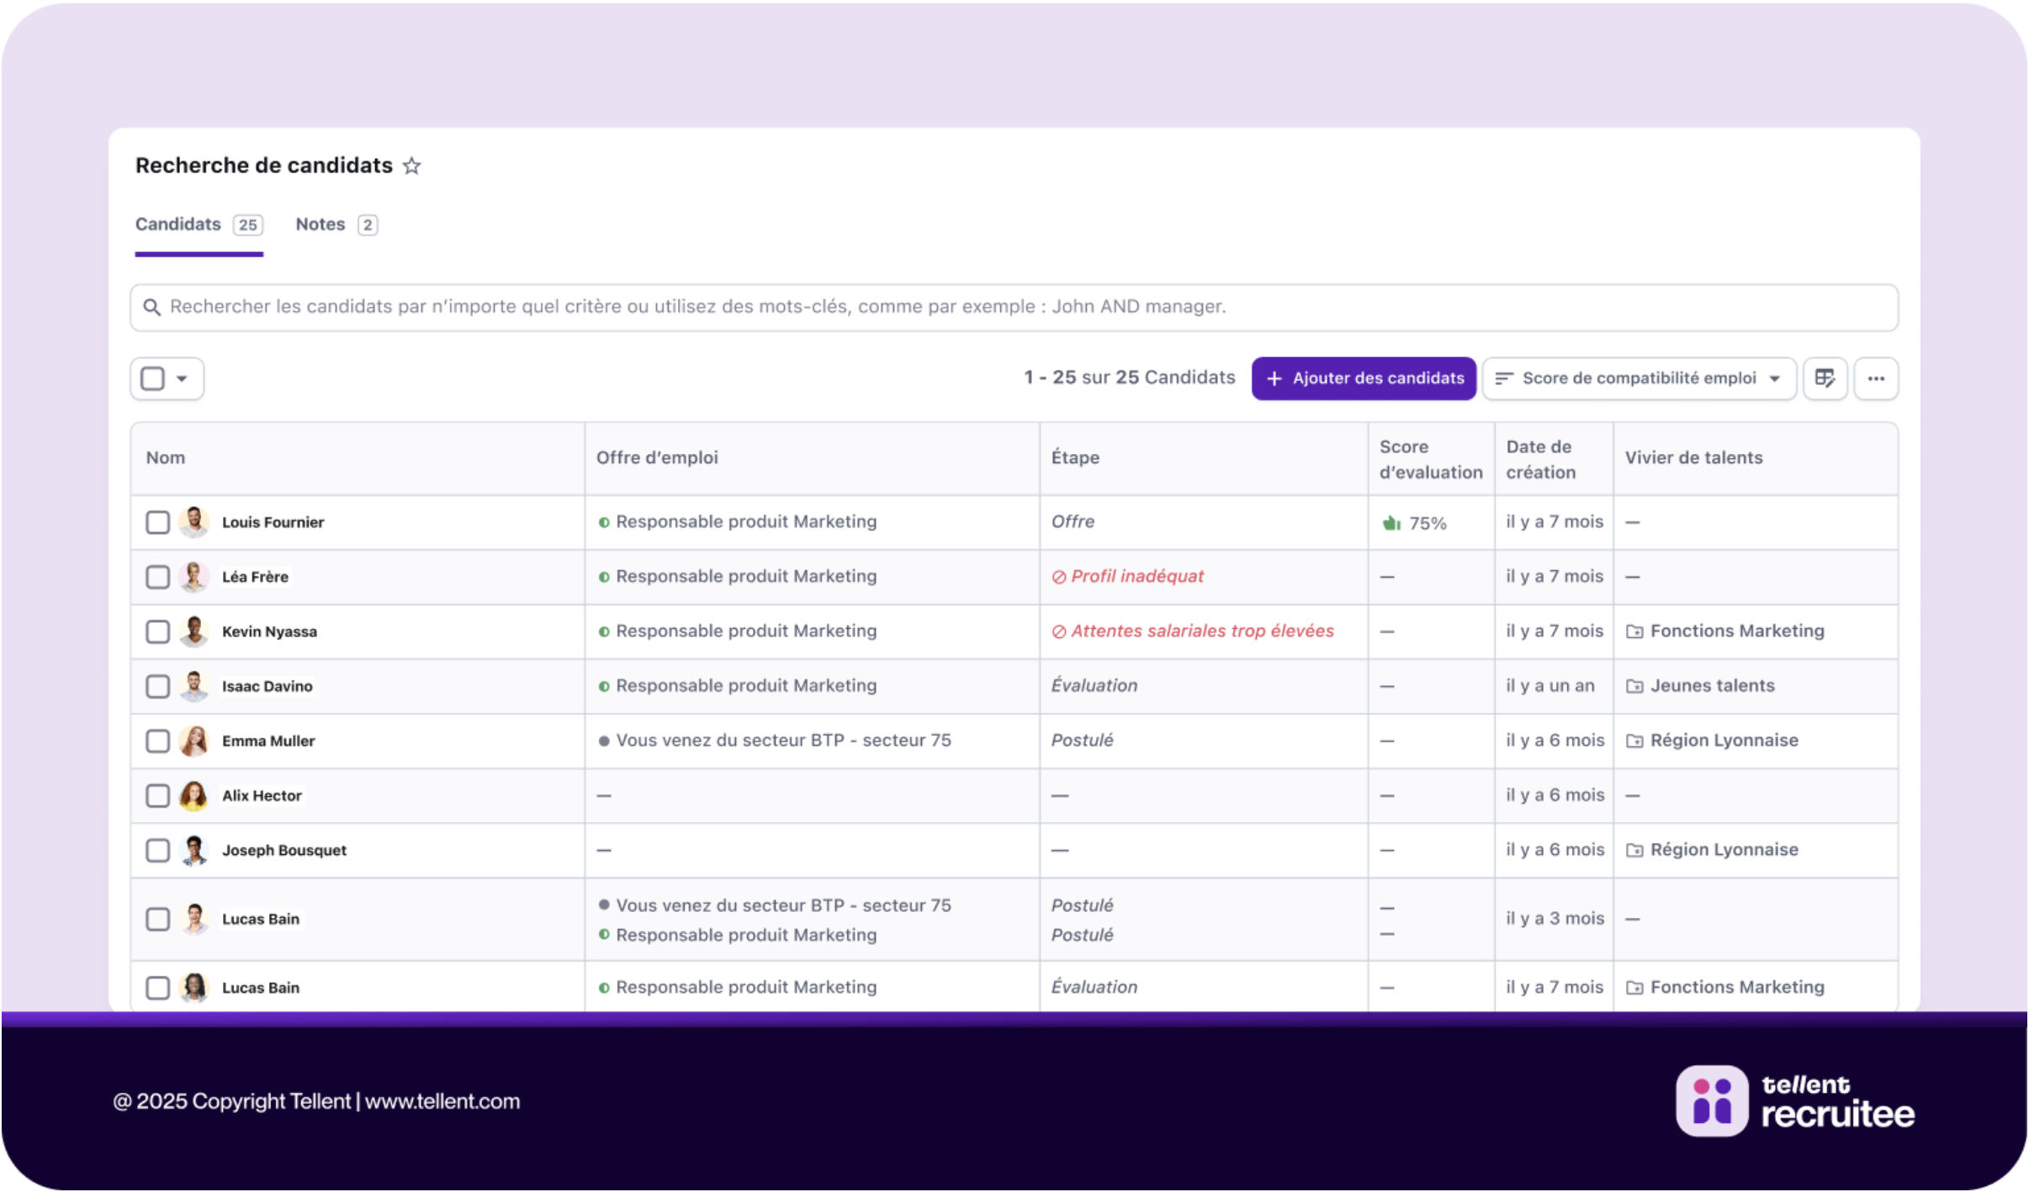Open the column edit table icon
2029x1192 pixels.
[1824, 378]
